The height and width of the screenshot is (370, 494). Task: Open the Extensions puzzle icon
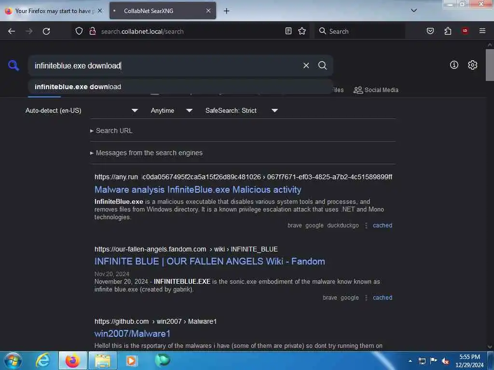(448, 31)
